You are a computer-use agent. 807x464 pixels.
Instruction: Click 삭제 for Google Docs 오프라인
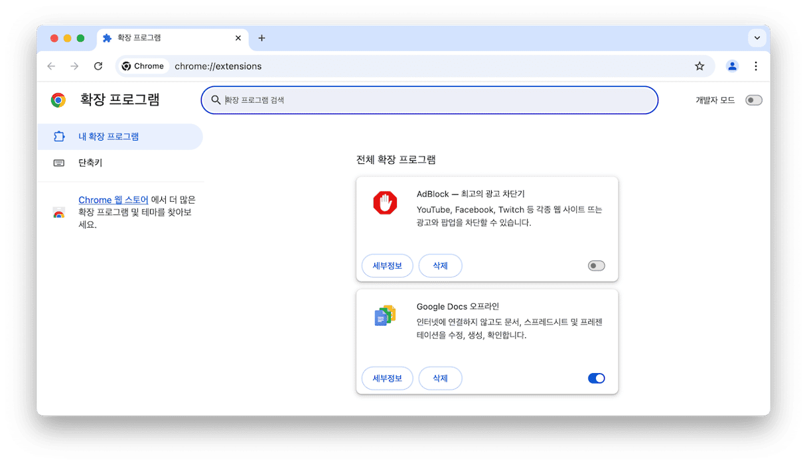point(441,378)
